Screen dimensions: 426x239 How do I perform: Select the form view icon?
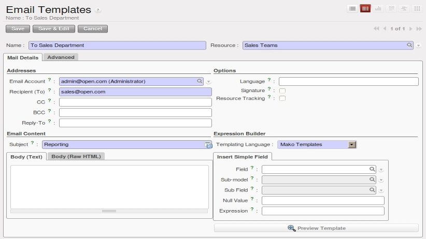365,9
